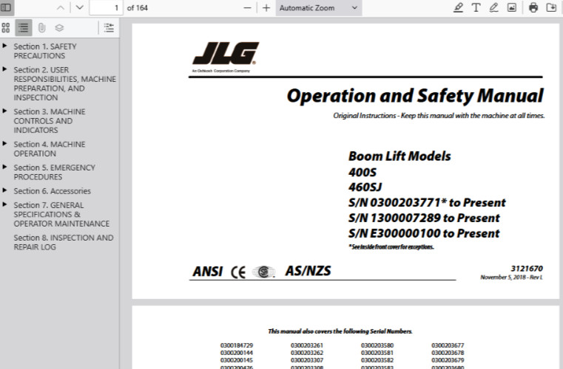
Task: Click serial number 0300184729
Action: pos(237,345)
